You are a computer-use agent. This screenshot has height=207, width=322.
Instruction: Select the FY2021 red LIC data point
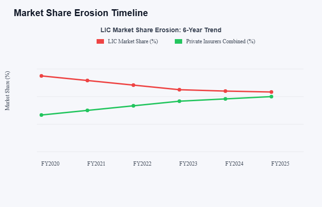87,80
